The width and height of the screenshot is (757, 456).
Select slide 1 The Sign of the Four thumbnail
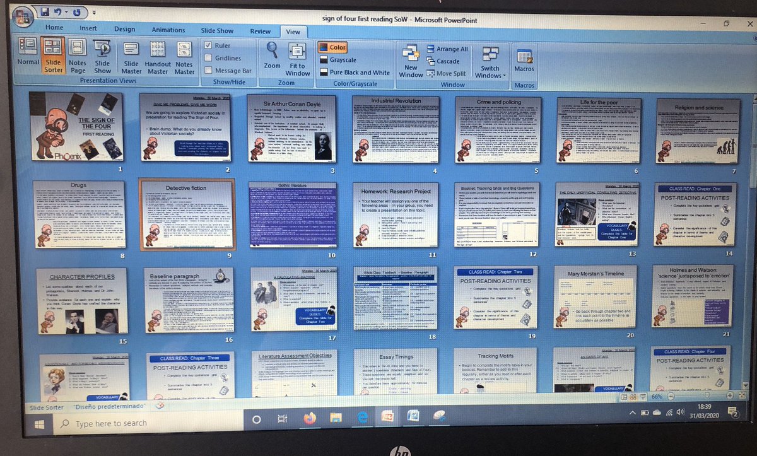(x=76, y=127)
